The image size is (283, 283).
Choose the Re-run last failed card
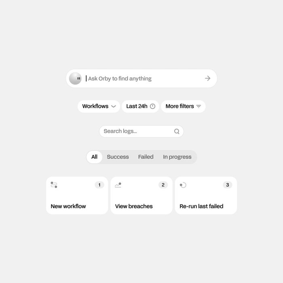click(x=206, y=195)
